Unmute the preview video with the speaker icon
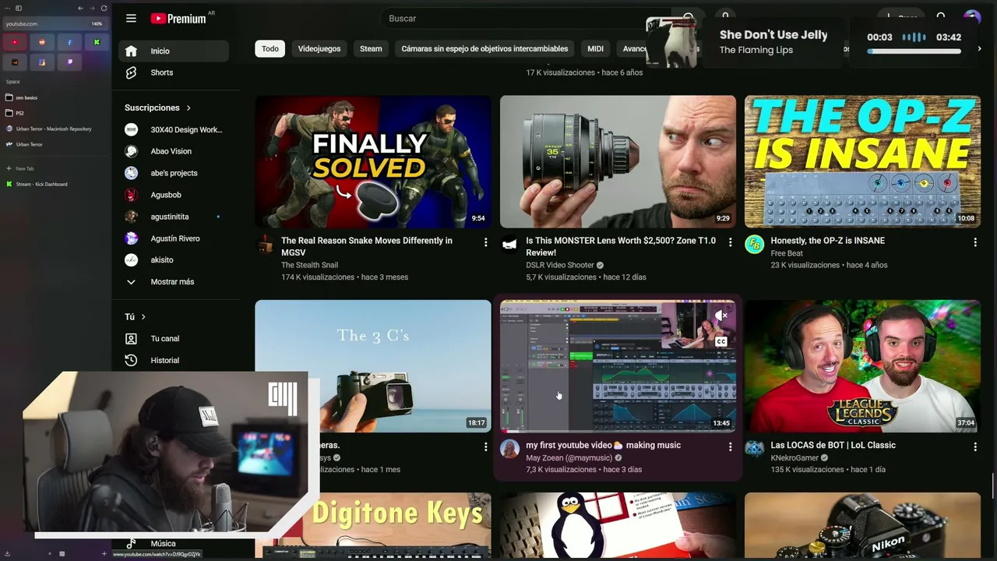The height and width of the screenshot is (561, 997). [721, 316]
